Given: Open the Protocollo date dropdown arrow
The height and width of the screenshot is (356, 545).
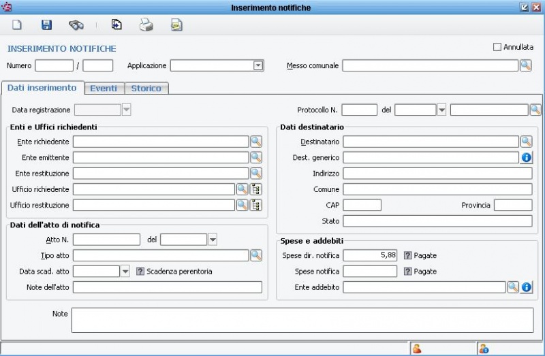Looking at the screenshot, I should (441, 110).
